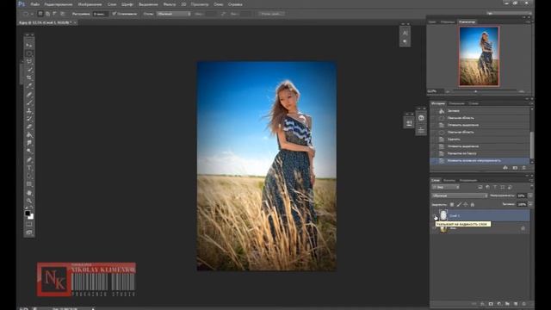The width and height of the screenshot is (551, 310).
Task: Select the Eyedropper tool
Action: pyautogui.click(x=29, y=86)
